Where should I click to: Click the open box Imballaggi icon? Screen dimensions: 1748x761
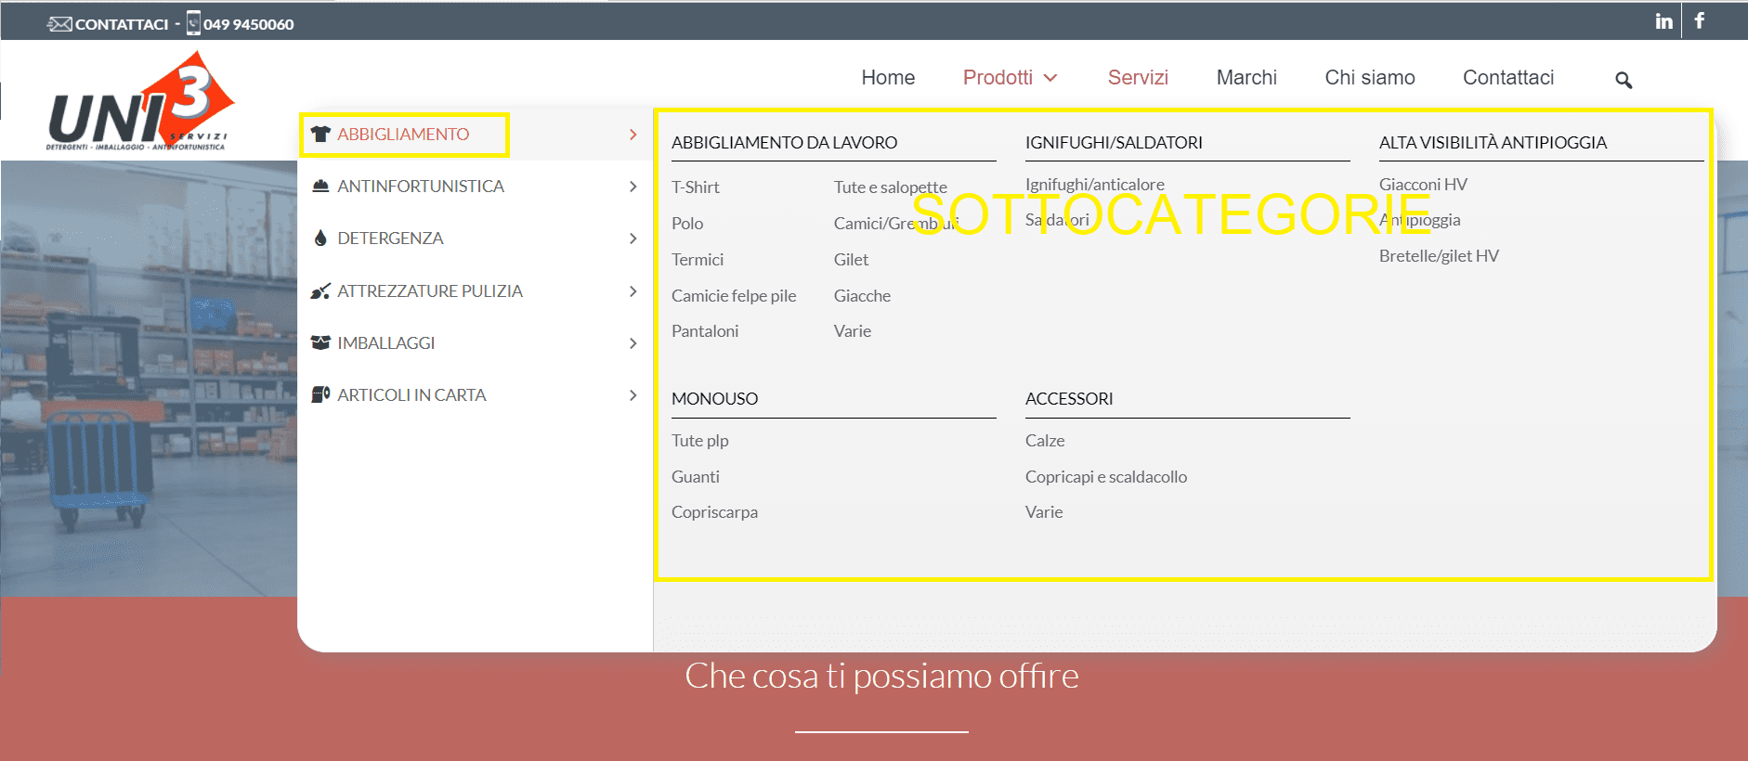pos(320,342)
